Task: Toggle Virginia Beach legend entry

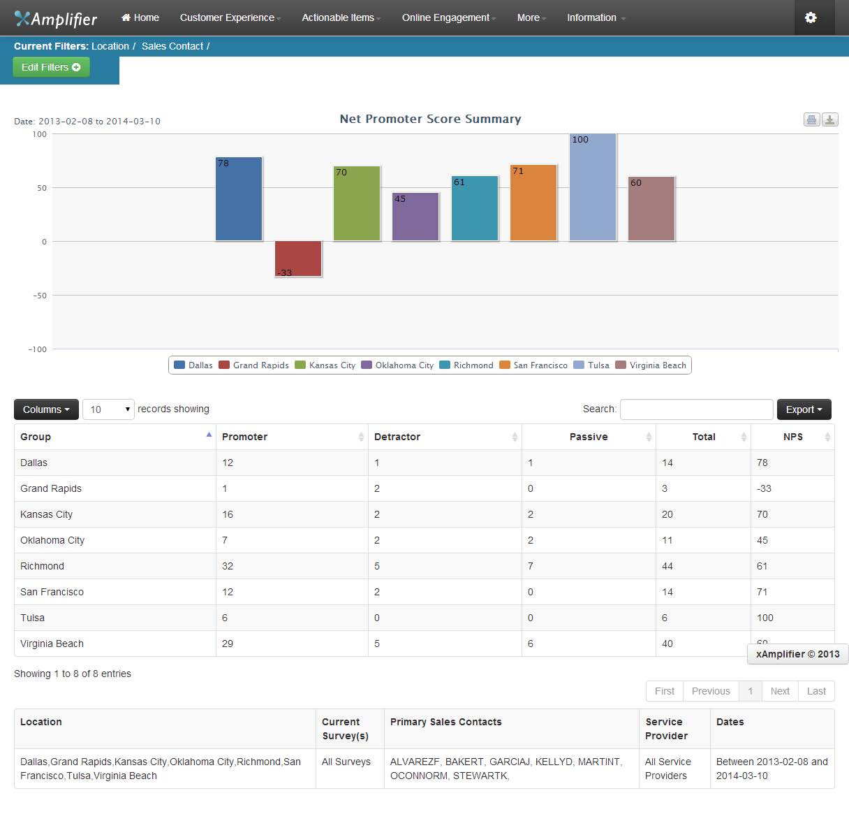Action: click(x=651, y=365)
